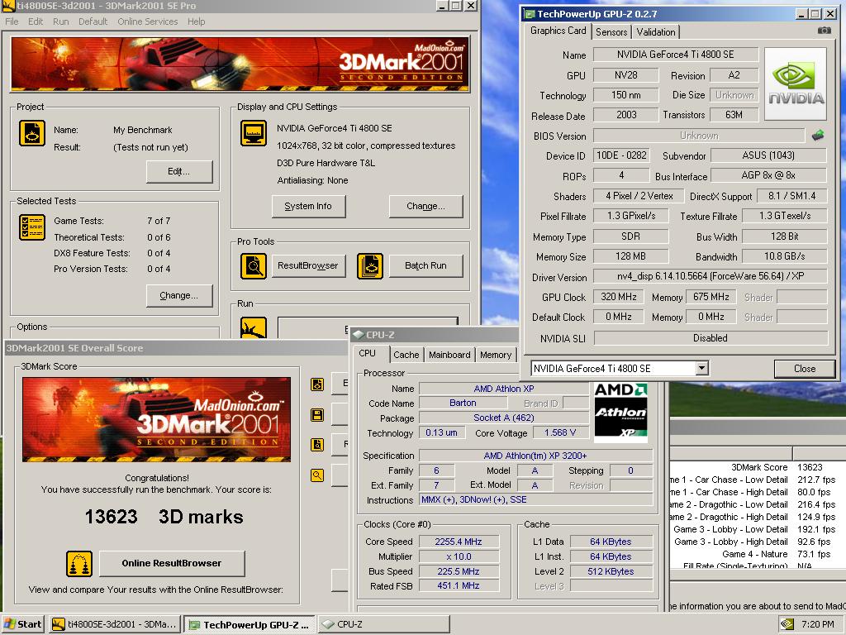Image resolution: width=846 pixels, height=635 pixels.
Task: Open the File menu in 3DMark2001
Action: coord(12,21)
